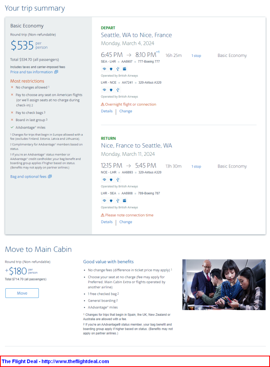This screenshot has height=367, width=270.
Task: Click warning icon beside Overnight flight or connection
Action: point(102,105)
